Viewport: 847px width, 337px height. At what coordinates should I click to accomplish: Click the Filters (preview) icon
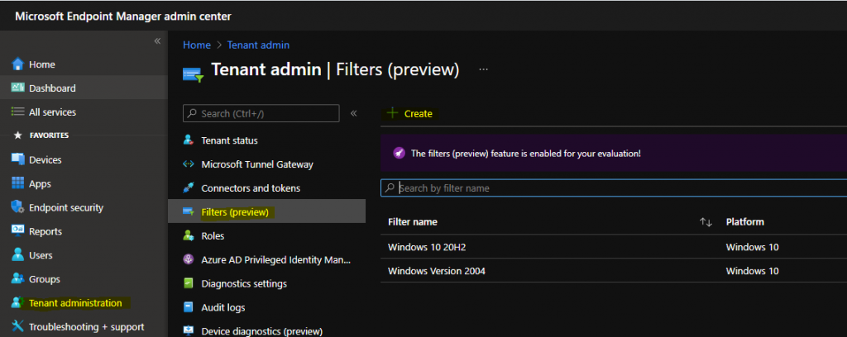[x=188, y=212]
